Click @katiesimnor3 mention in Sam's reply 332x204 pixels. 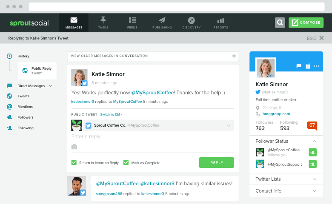(157, 184)
